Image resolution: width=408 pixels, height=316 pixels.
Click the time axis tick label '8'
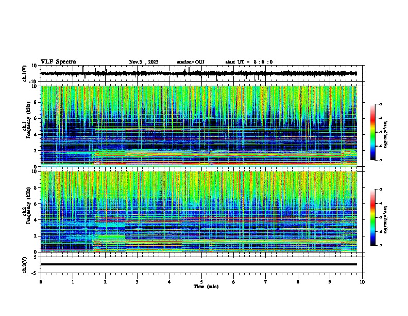tap(298, 281)
